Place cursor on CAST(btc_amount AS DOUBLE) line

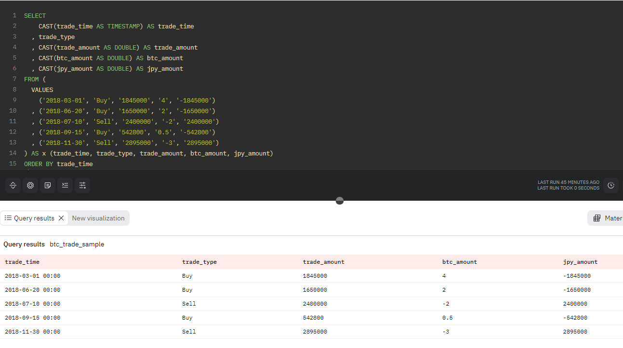pyautogui.click(x=107, y=58)
